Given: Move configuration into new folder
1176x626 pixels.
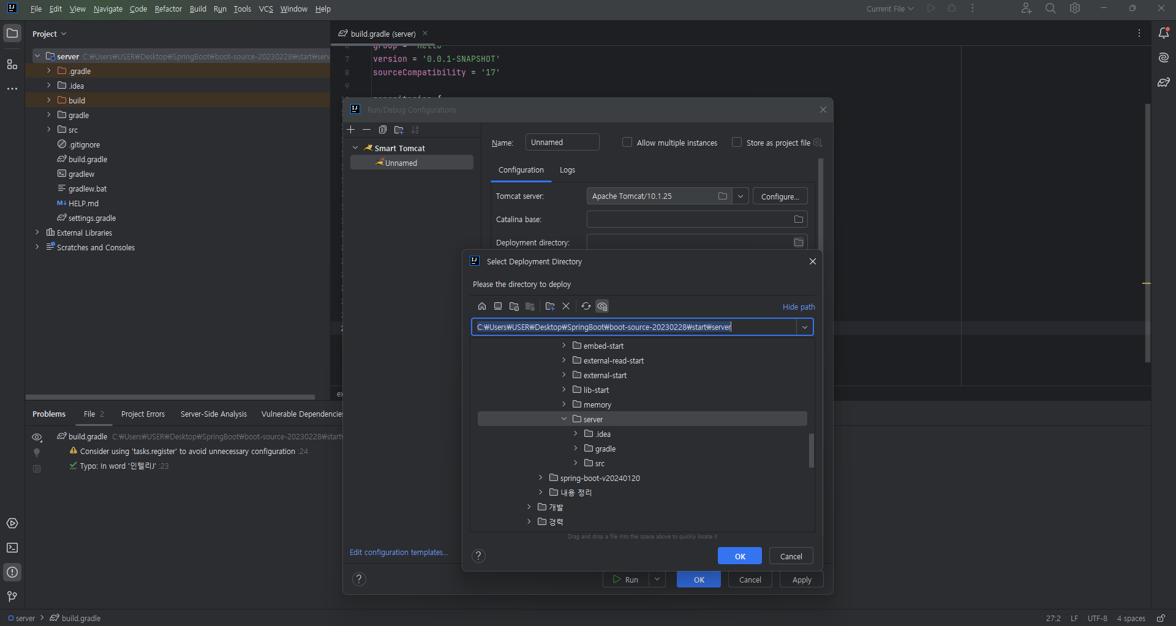Looking at the screenshot, I should click(x=399, y=130).
